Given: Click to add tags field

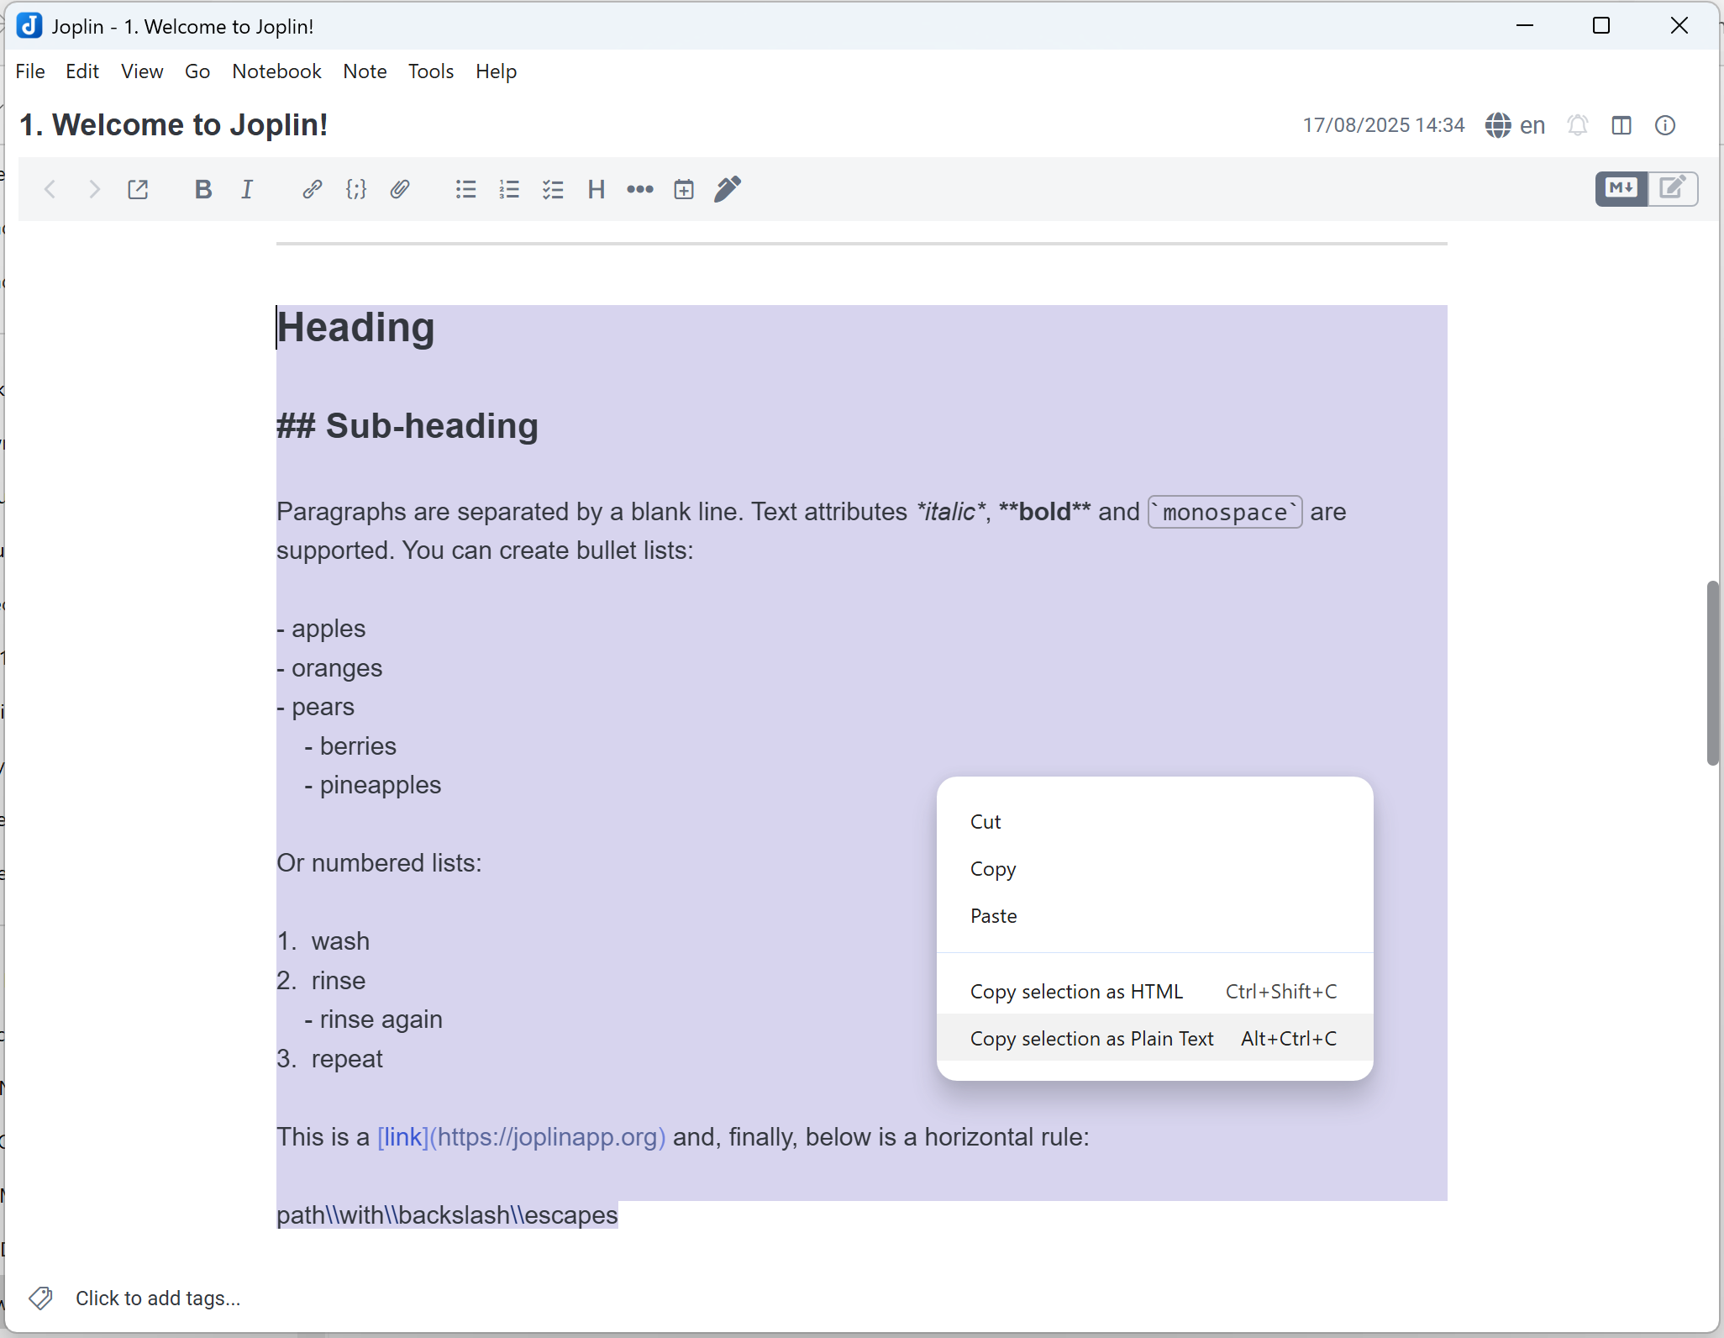Looking at the screenshot, I should click(157, 1298).
